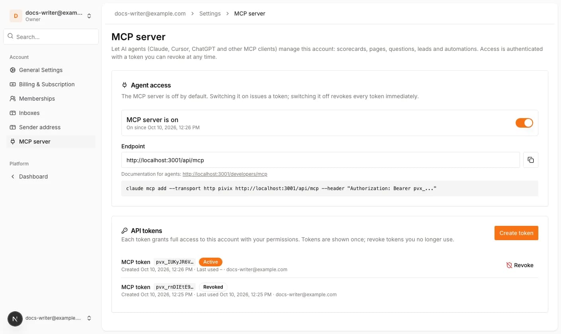Navigate to Inboxes
The width and height of the screenshot is (561, 334).
(x=51, y=113)
